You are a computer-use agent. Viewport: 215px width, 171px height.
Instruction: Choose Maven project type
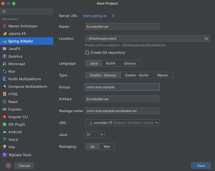click(x=163, y=75)
